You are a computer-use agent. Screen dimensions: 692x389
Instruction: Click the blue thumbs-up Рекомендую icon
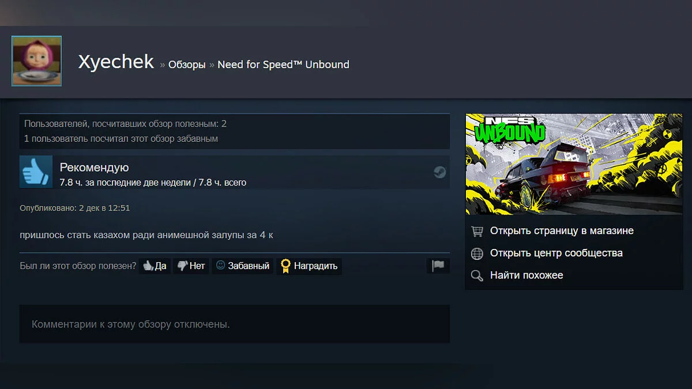click(36, 172)
